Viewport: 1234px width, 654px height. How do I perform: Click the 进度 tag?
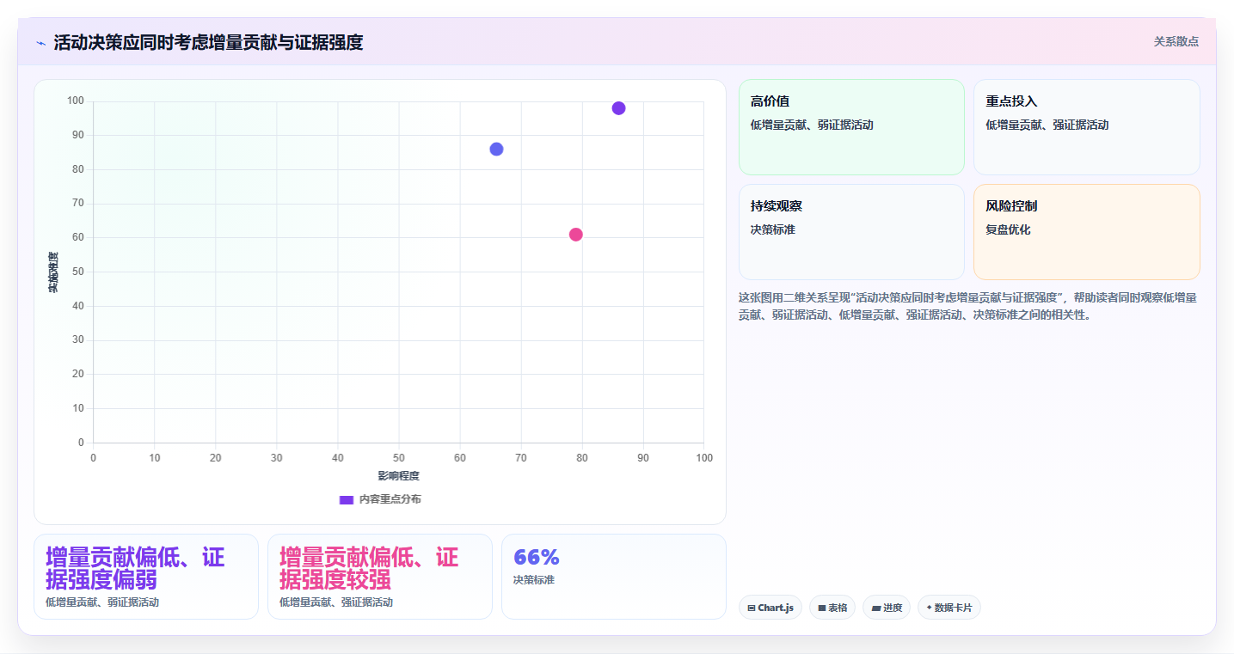coord(887,608)
